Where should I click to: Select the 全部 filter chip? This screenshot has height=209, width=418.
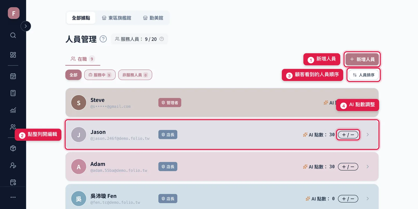click(73, 75)
